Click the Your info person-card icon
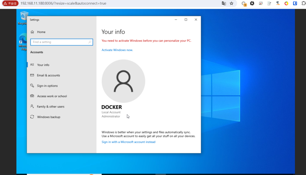306x175 pixels. (32, 64)
